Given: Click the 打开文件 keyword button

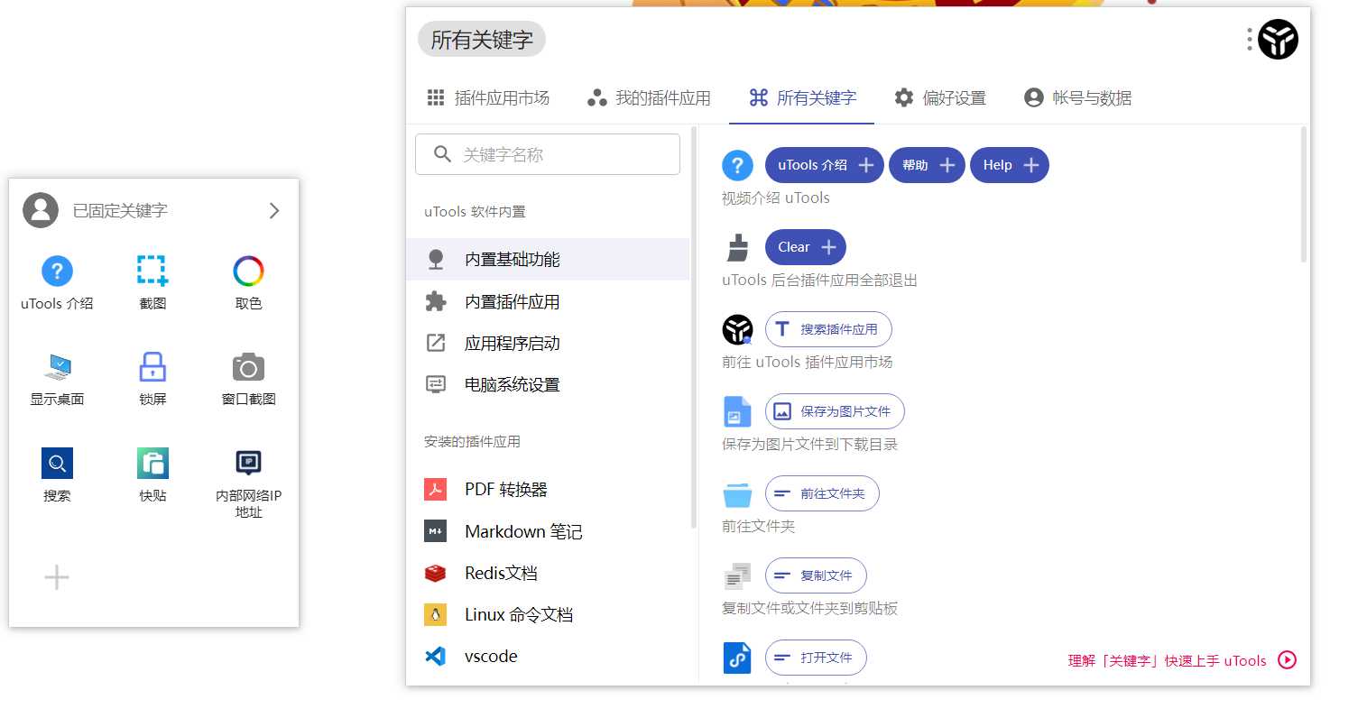Looking at the screenshot, I should (816, 658).
